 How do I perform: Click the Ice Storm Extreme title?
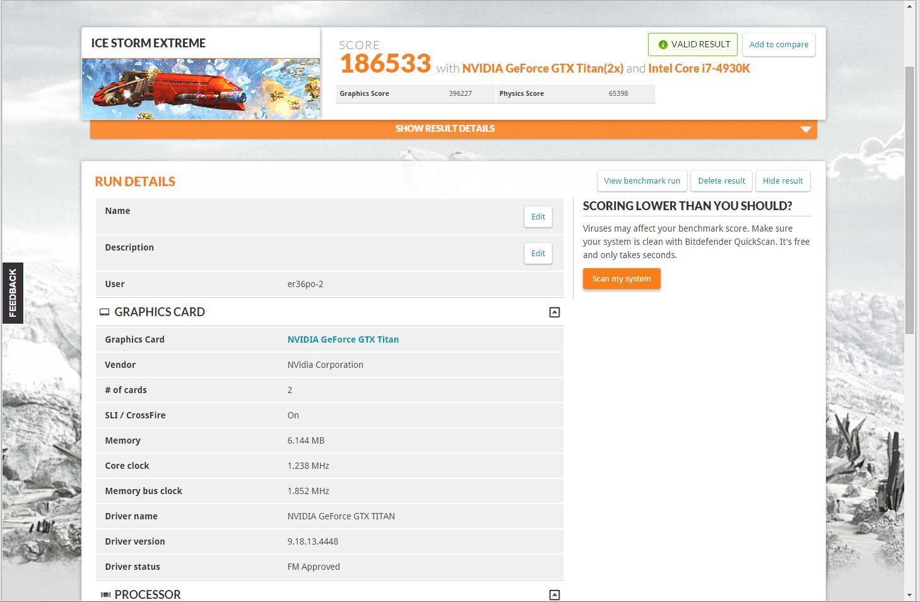point(148,43)
